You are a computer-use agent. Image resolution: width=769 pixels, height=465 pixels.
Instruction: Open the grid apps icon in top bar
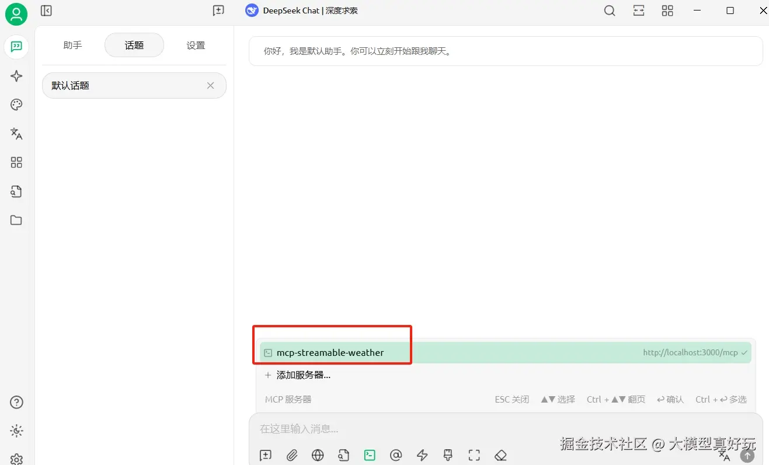click(x=667, y=11)
